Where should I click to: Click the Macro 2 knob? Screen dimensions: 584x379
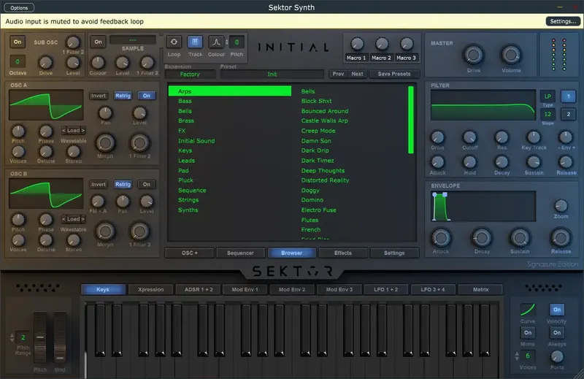pyautogui.click(x=381, y=44)
